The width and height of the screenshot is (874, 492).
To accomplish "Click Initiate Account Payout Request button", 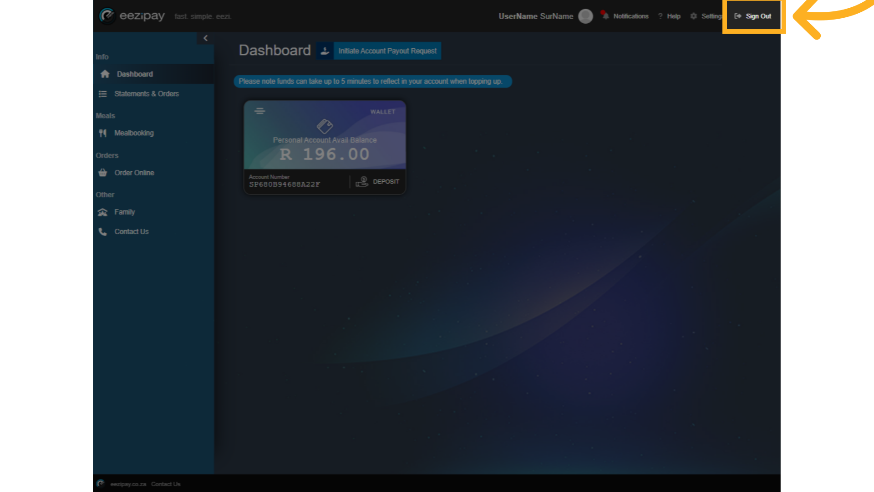I will tap(387, 51).
